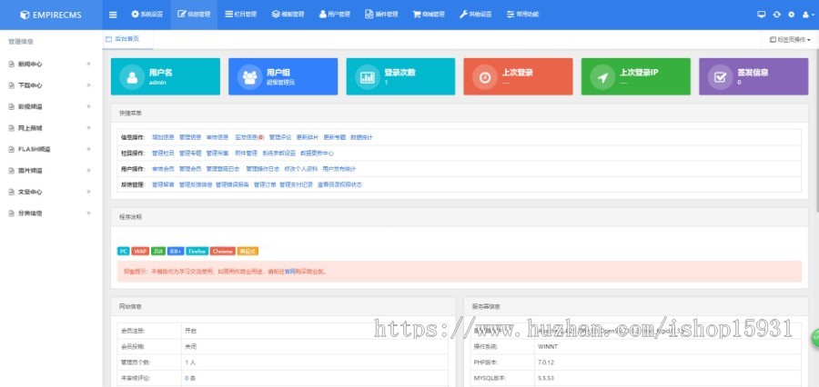Click the green floating circle at right edge
Image resolution: width=819 pixels, height=387 pixels.
814,339
